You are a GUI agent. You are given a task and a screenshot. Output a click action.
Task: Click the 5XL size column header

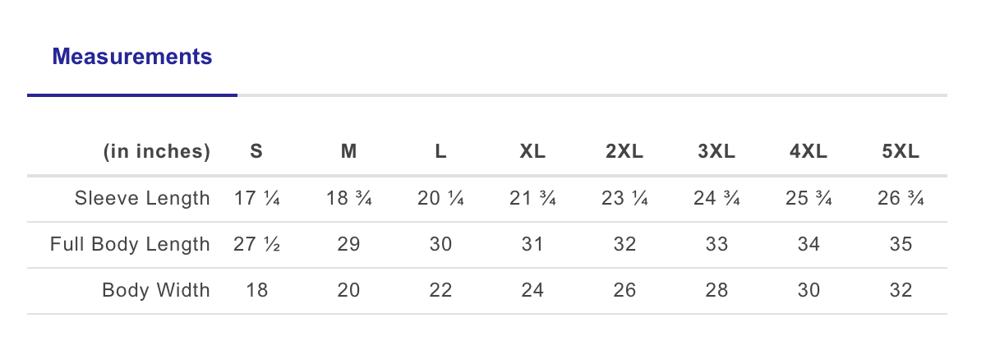tap(901, 152)
